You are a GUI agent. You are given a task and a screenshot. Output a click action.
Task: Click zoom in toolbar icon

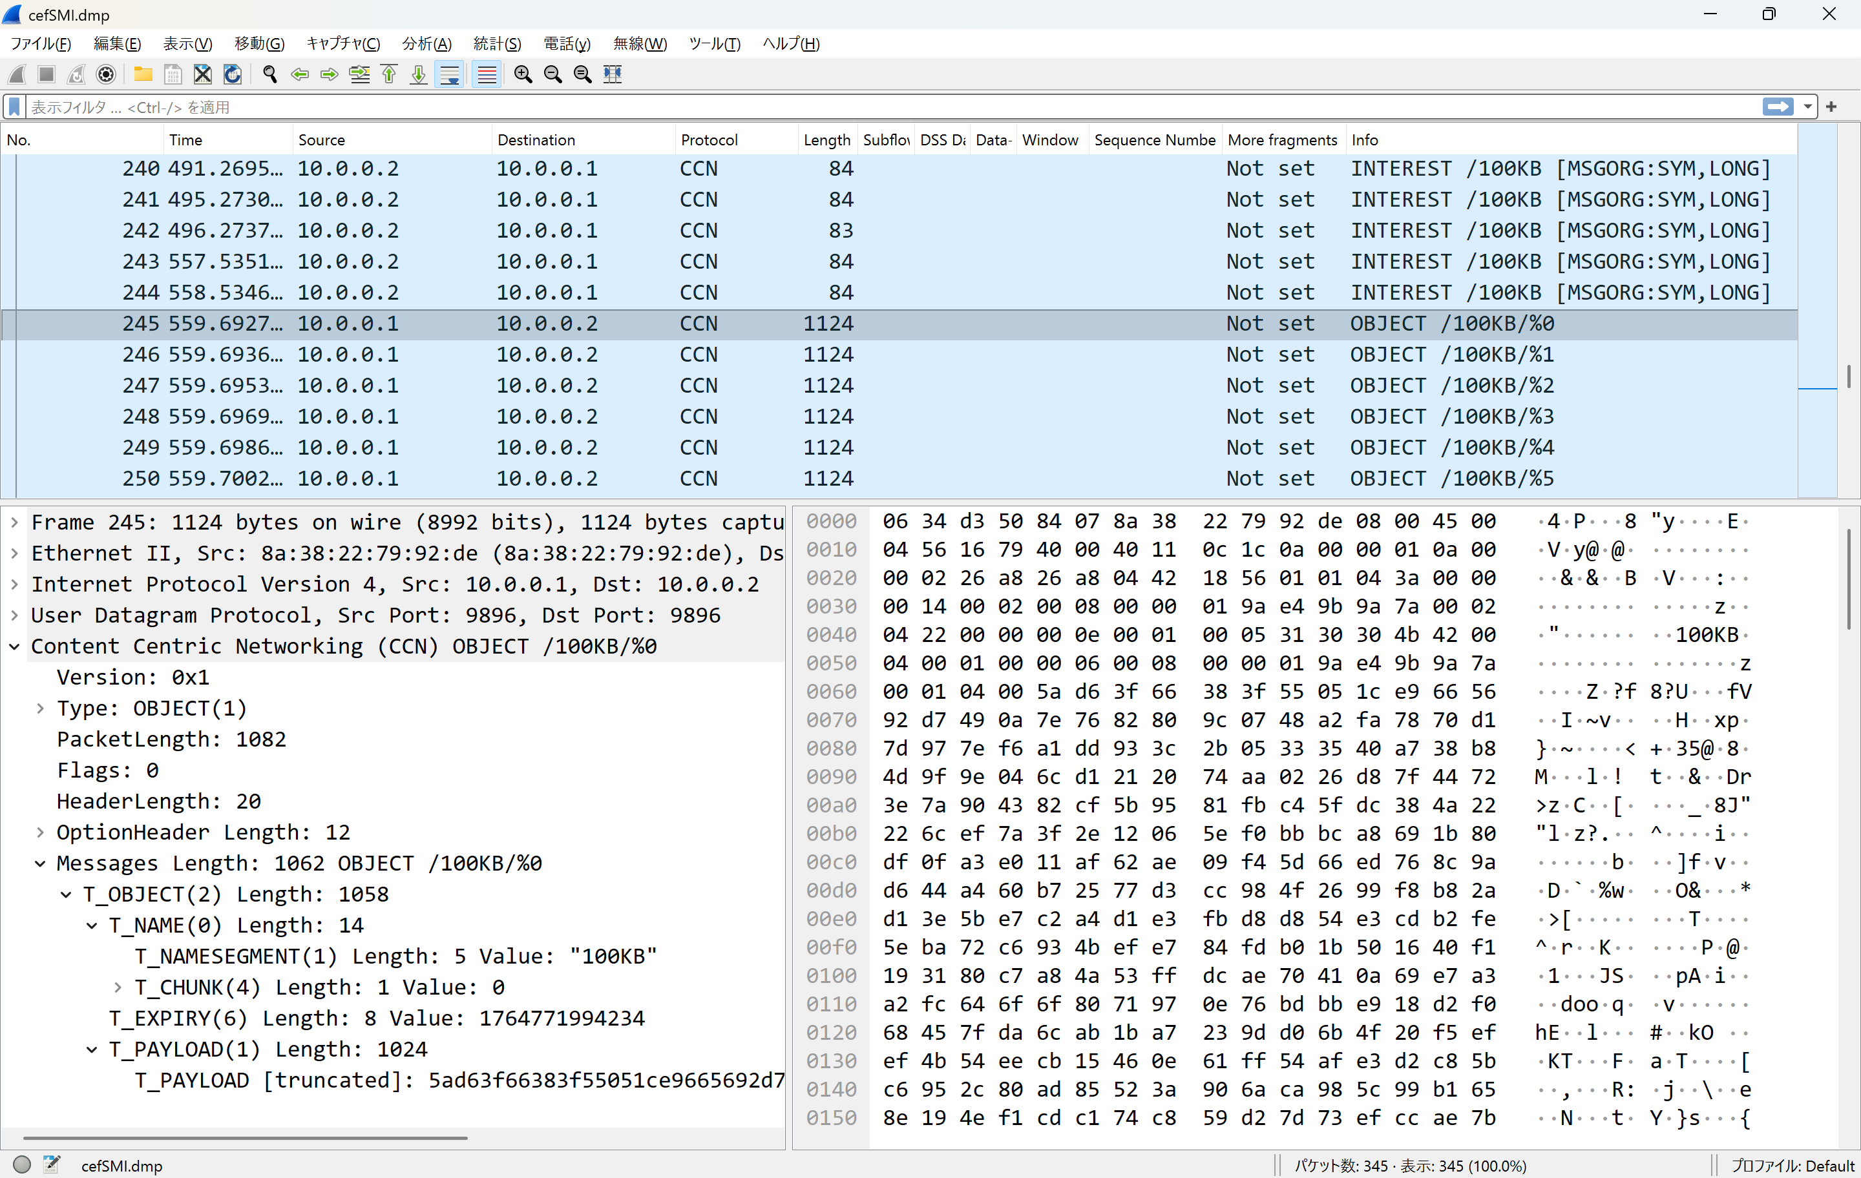(x=523, y=74)
